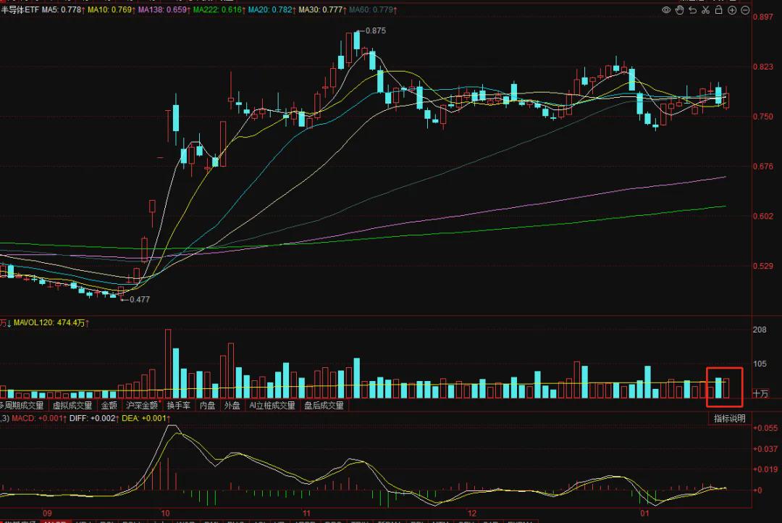Click the 208 volume axis label
Viewport: 782px width, 523px height.
pos(760,330)
